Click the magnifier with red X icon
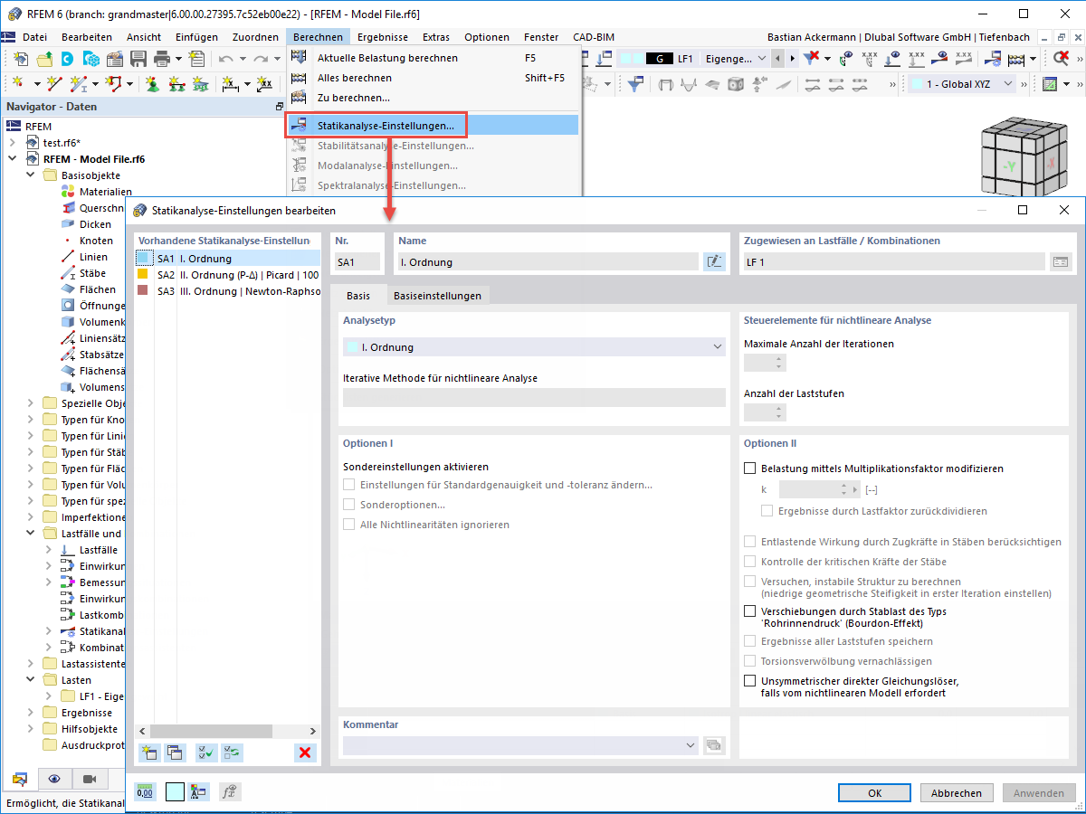 (x=1061, y=58)
